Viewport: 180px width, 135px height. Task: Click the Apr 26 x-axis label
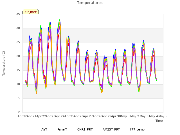click(78, 116)
